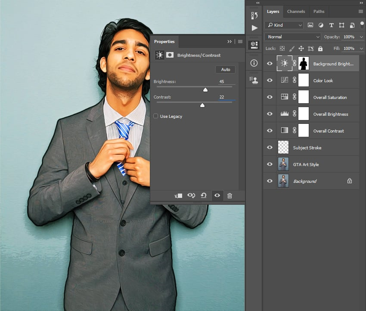Filter layers by shape layers icon

coord(342,25)
